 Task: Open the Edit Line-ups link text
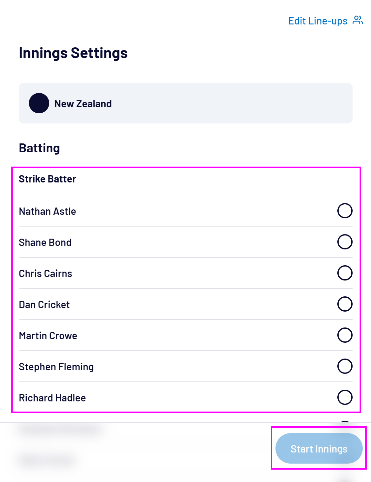pos(318,21)
